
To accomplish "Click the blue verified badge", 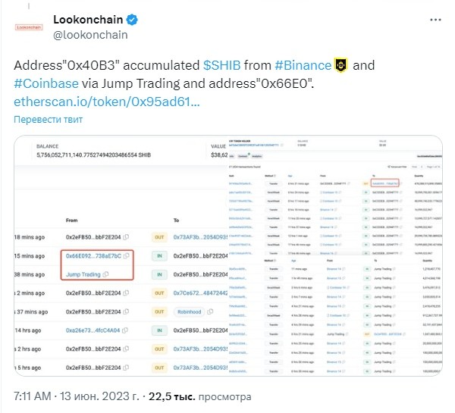I will click(132, 20).
